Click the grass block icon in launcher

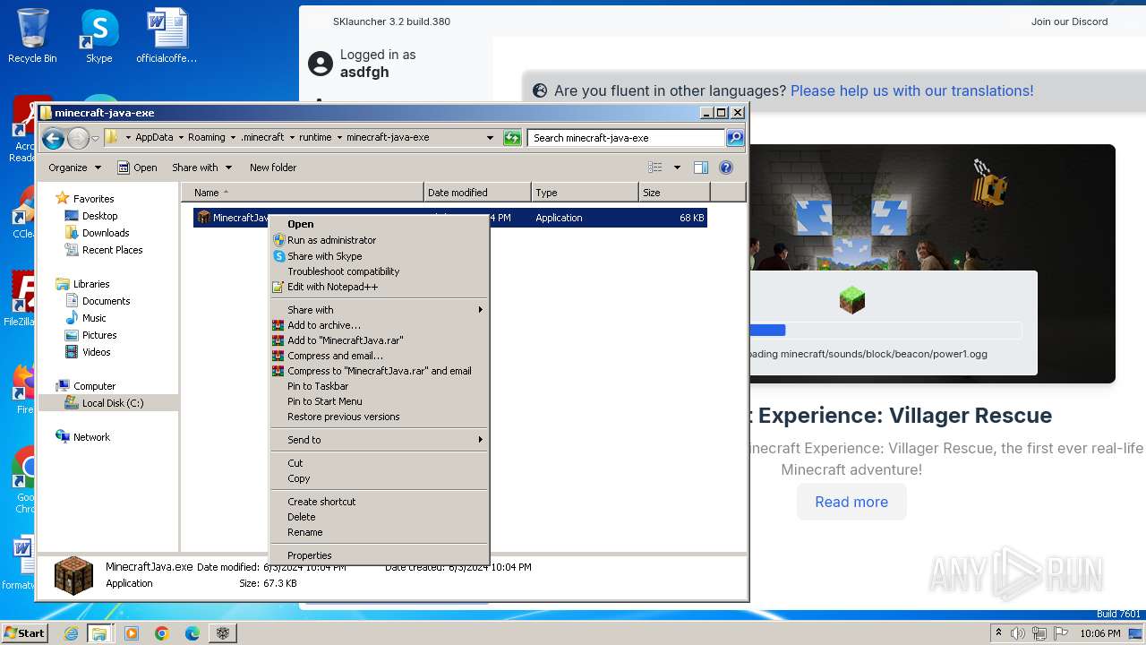(852, 300)
